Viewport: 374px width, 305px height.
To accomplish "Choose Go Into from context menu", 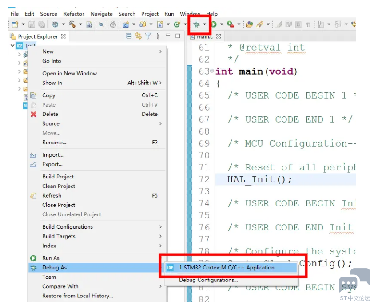I will (x=96, y=61).
